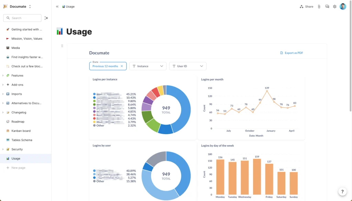The image size is (352, 201).
Task: Expand the Changelog page tree
Action: pos(3,112)
